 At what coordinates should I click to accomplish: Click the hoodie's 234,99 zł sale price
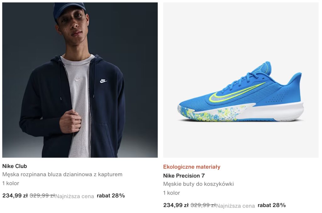(x=15, y=195)
